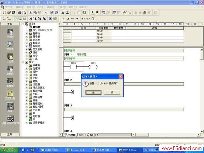This screenshot has width=204, height=153.
Task: Open 符号表 from the 查看 sidebar
Action: click(x=10, y=46)
